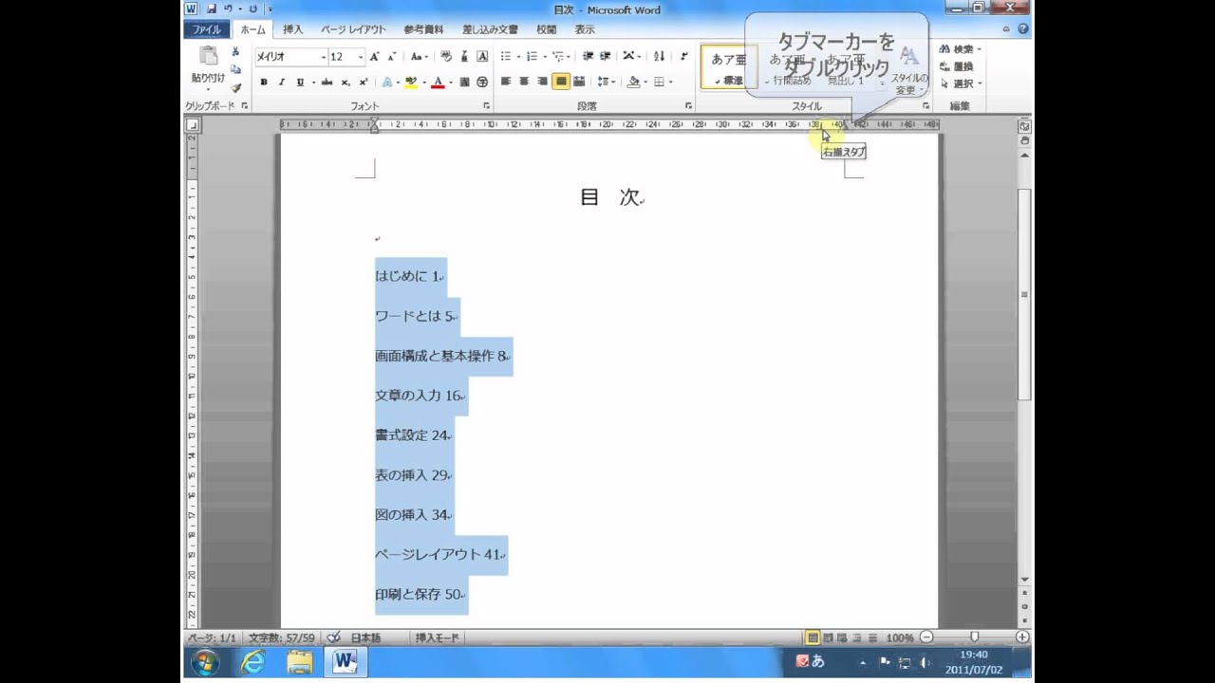Select the 標準 (Normal) style

click(729, 68)
